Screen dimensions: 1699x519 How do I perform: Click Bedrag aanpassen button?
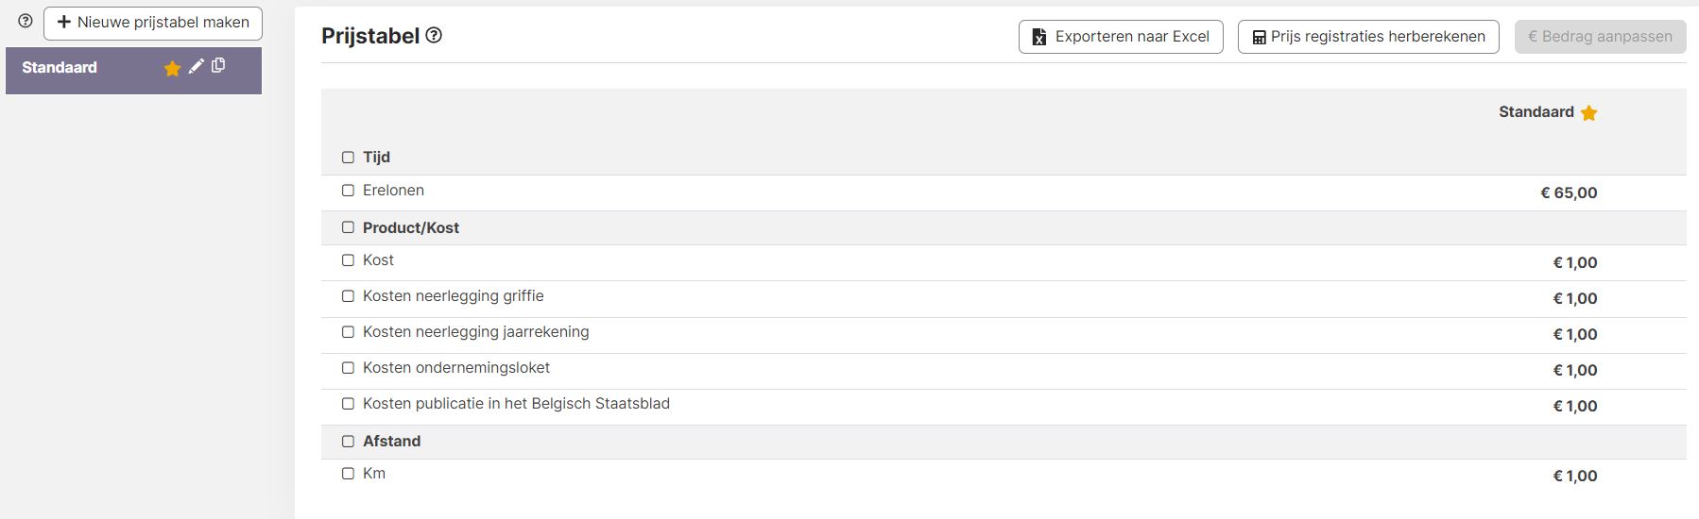[x=1600, y=37]
